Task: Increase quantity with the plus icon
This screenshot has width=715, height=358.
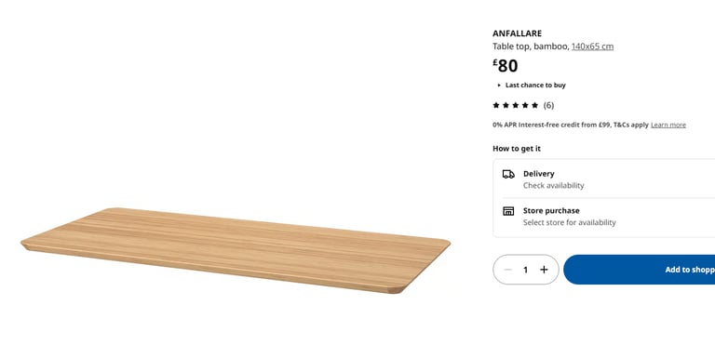Action: coord(544,270)
